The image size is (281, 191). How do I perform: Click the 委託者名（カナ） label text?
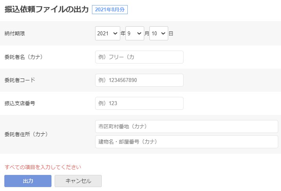(x=24, y=57)
